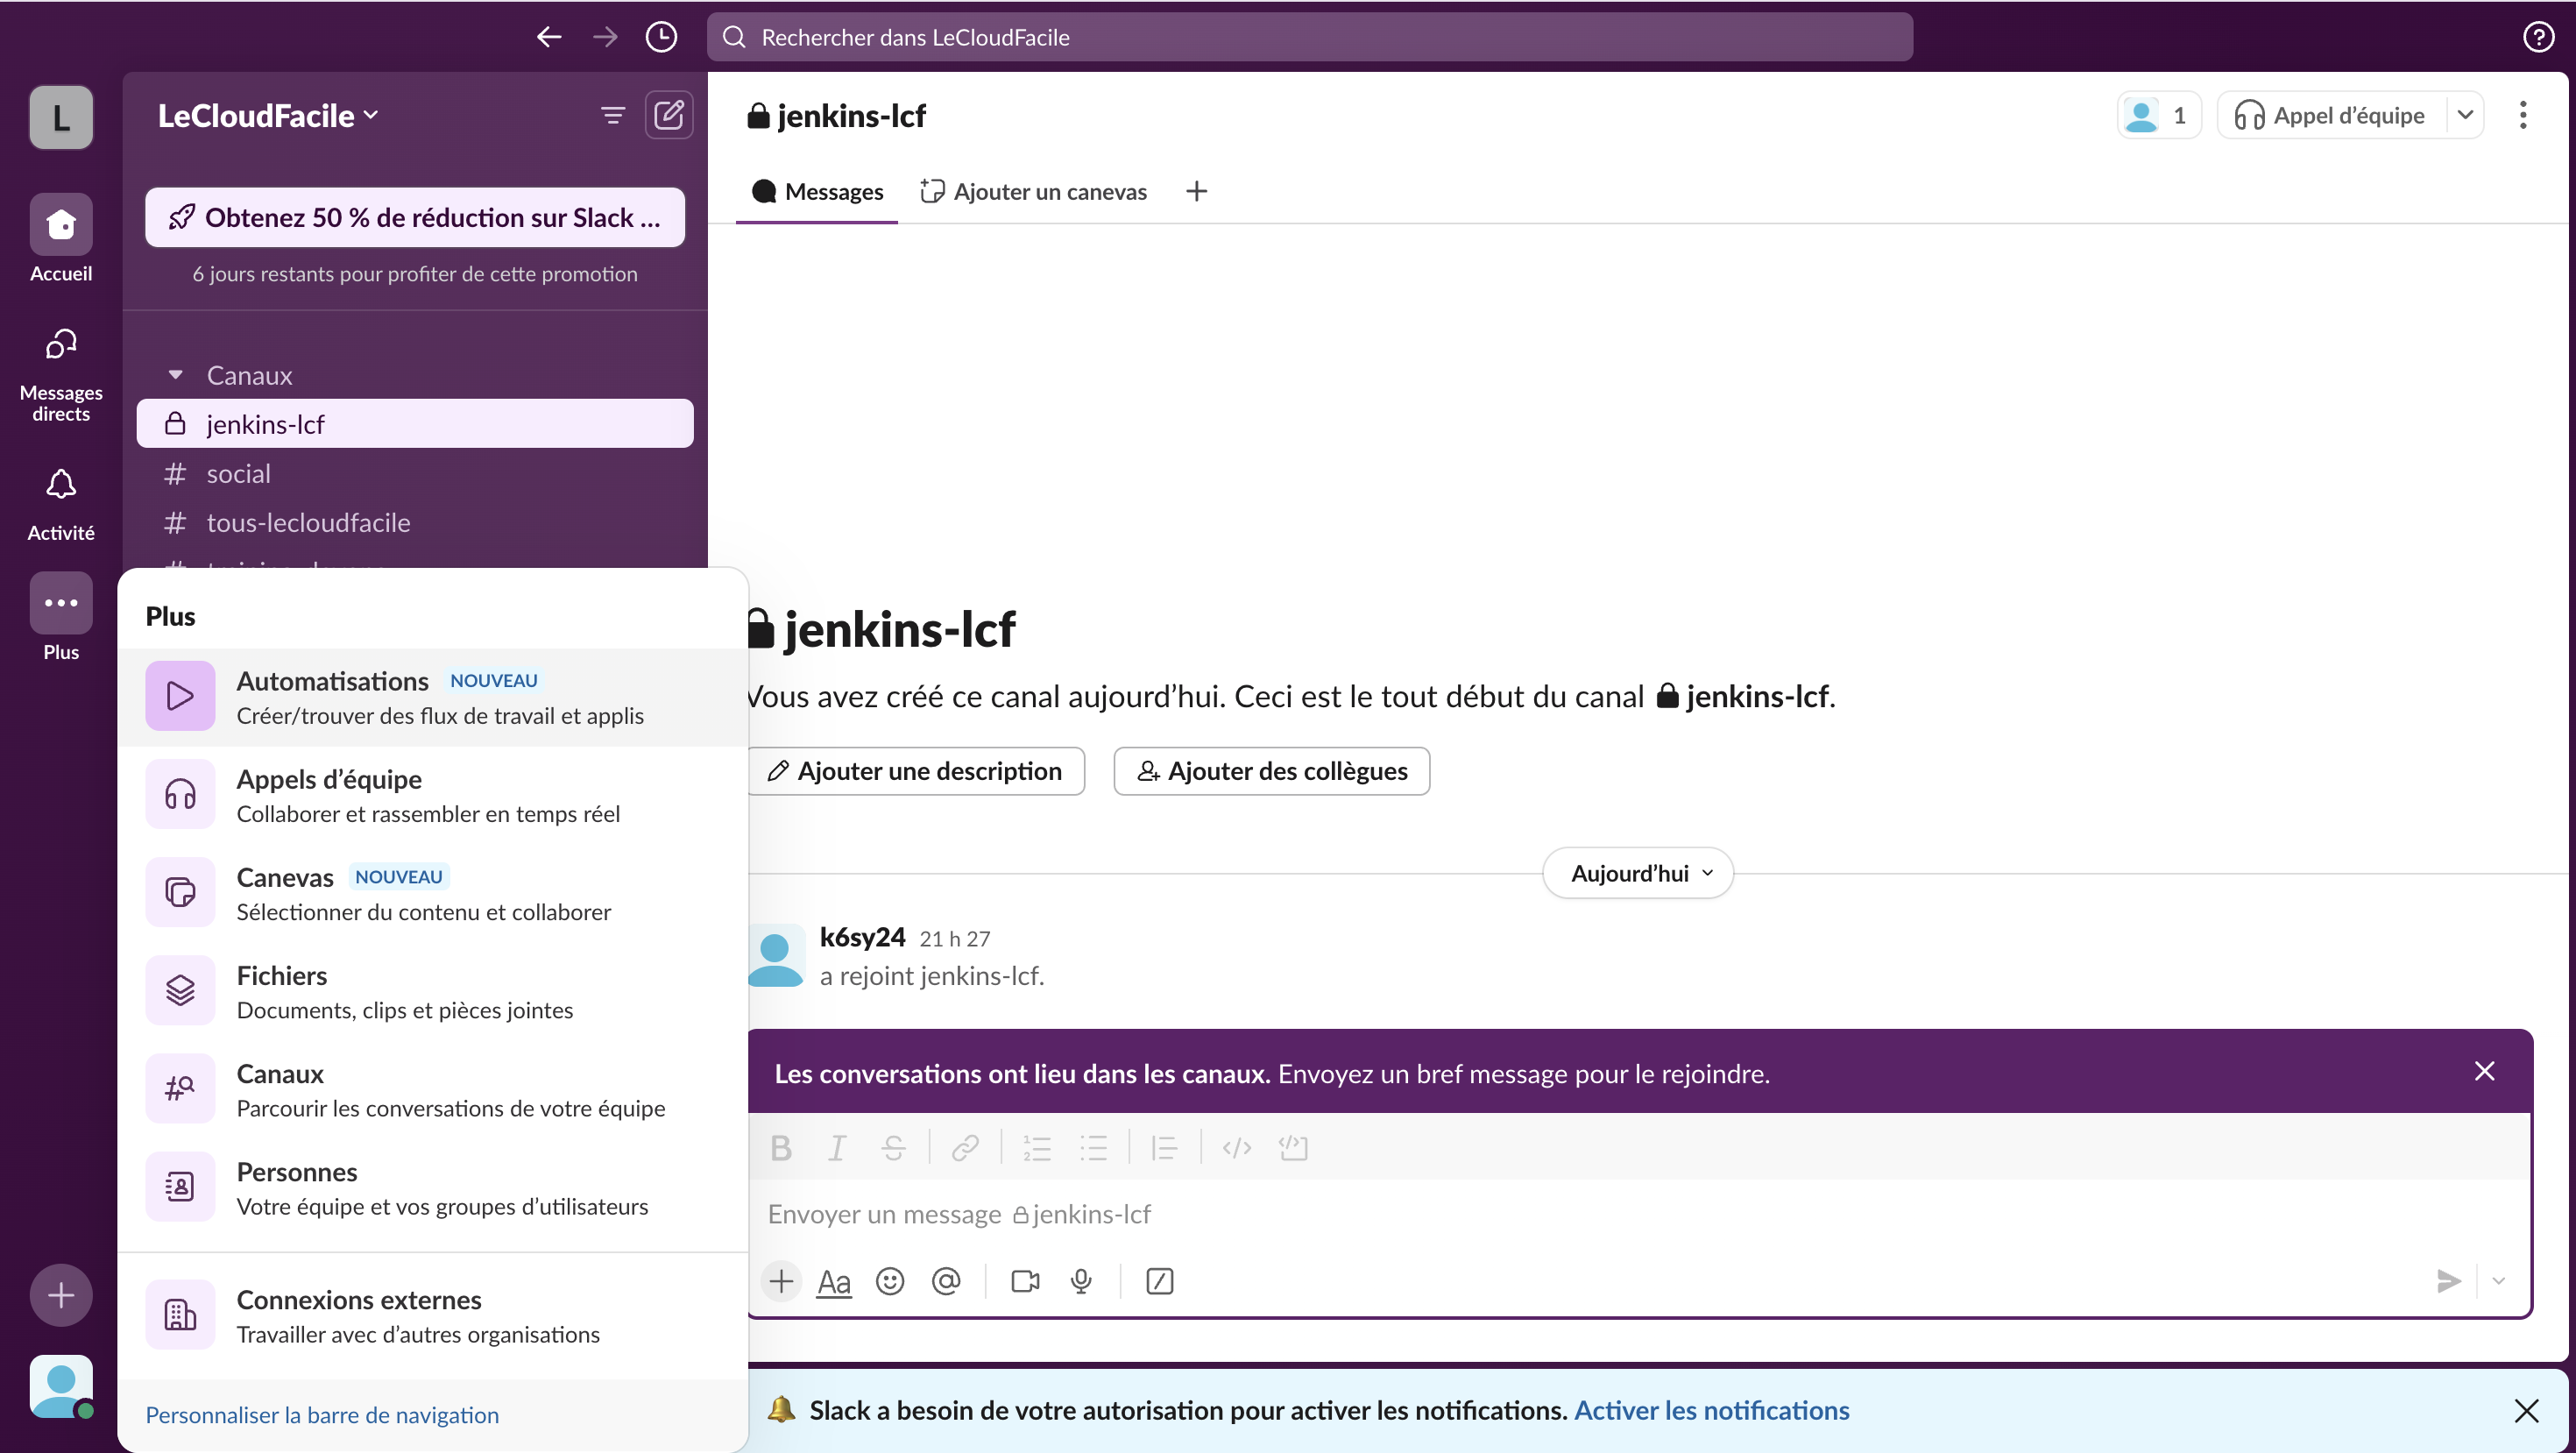Viewport: 2576px width, 1453px height.
Task: Click the mention @ icon
Action: point(945,1281)
